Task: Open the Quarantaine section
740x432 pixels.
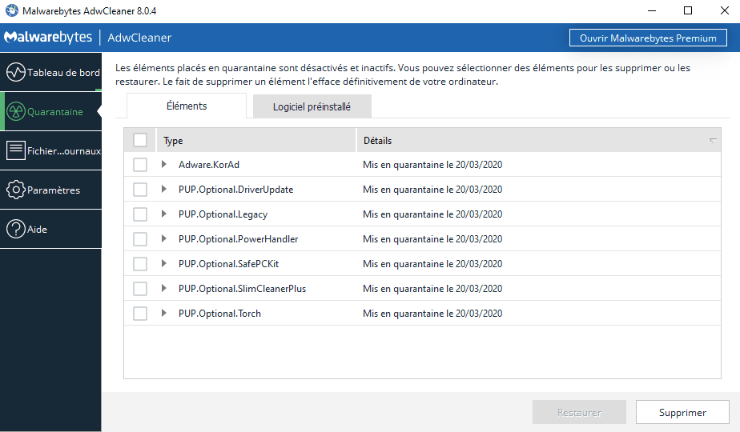Action: 51,111
